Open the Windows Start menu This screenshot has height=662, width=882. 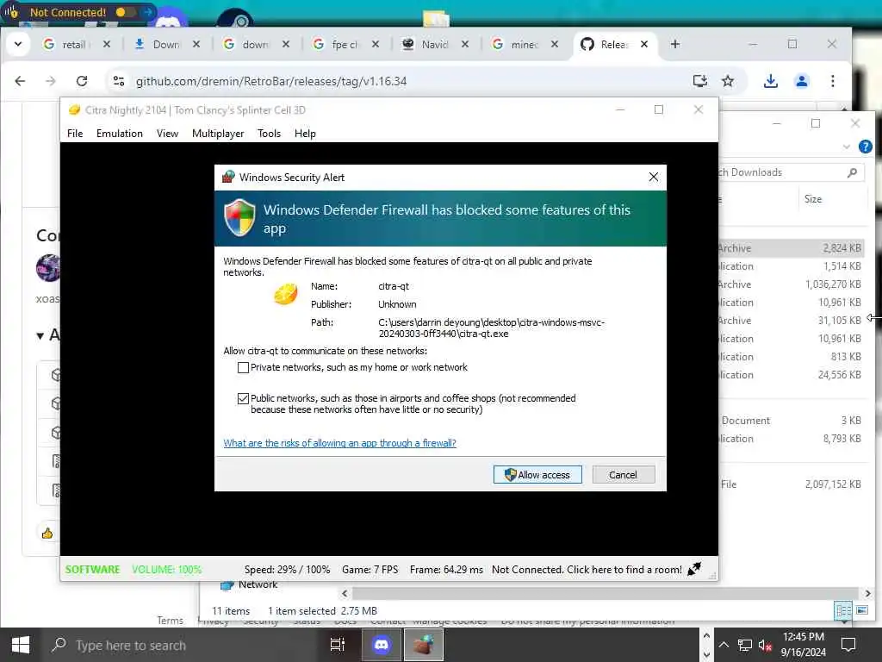(x=21, y=645)
